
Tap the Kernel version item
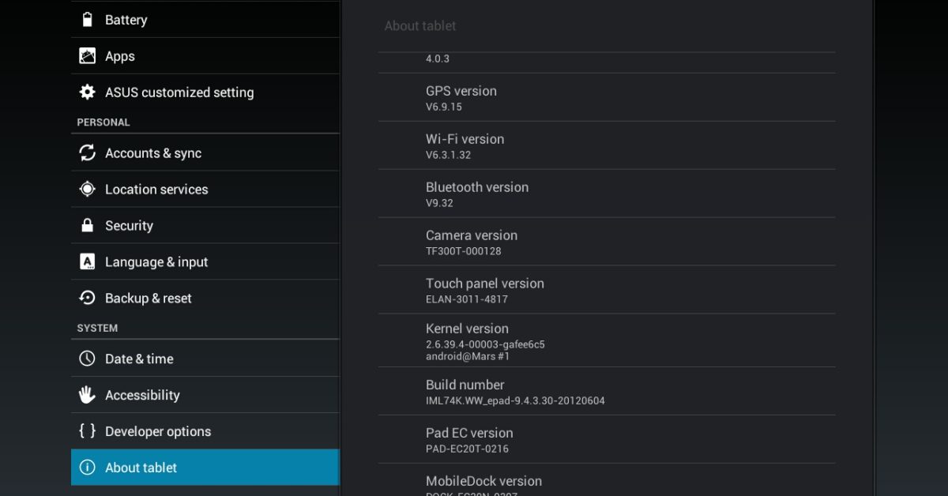(x=606, y=340)
